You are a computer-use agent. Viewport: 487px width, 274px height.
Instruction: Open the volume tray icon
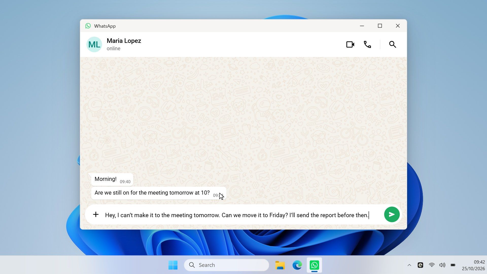tap(442, 265)
